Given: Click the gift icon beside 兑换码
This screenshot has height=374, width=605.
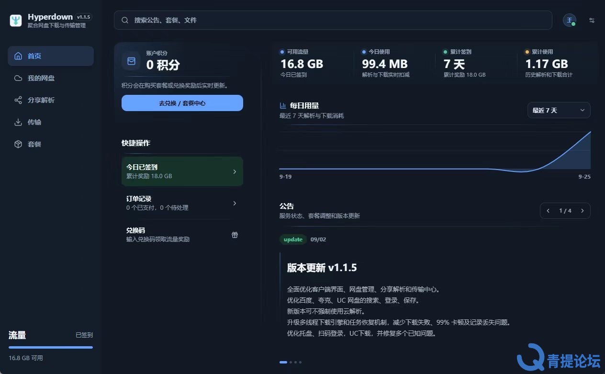Looking at the screenshot, I should point(235,235).
